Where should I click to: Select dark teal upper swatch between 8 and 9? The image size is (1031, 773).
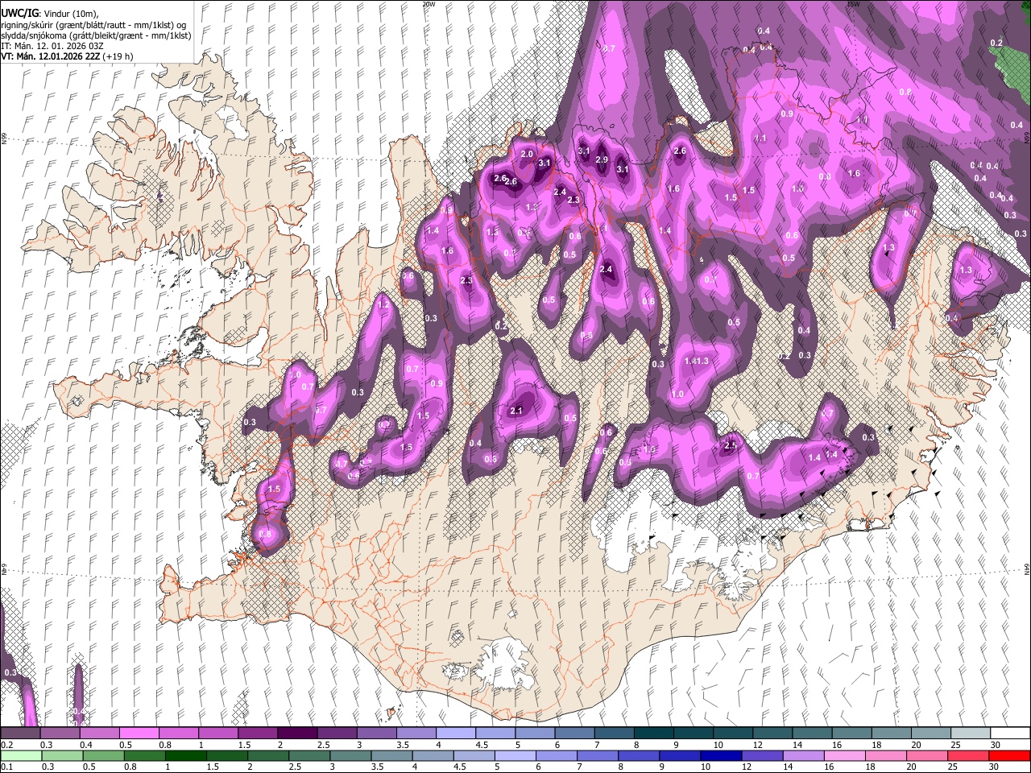point(653,734)
